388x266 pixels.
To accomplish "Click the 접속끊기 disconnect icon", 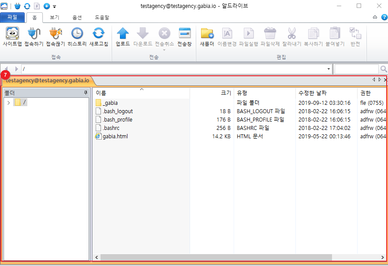I will pos(56,37).
